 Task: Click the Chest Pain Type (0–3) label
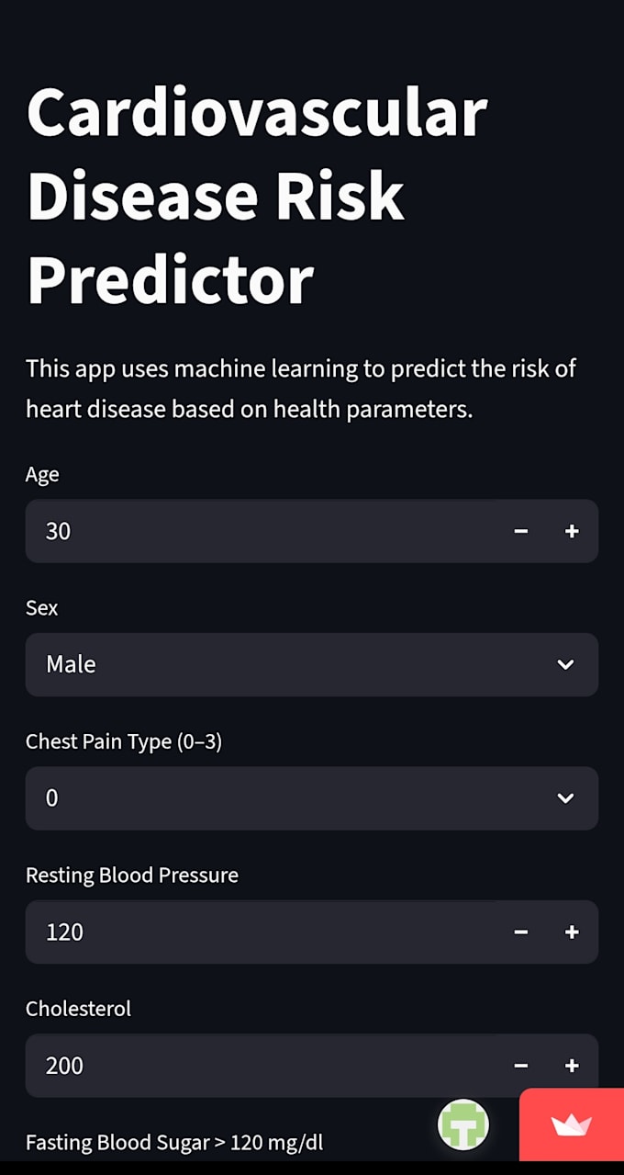[124, 741]
